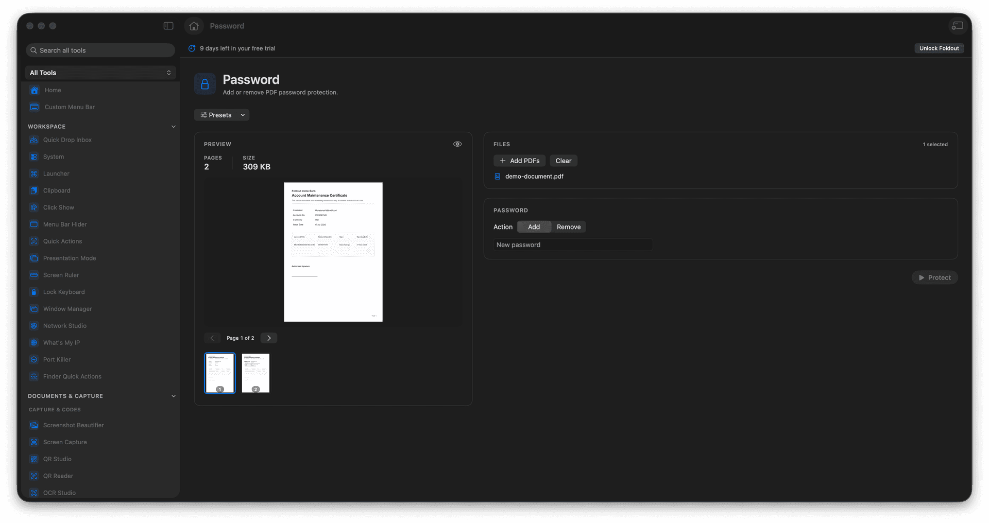This screenshot has width=989, height=523.
Task: Click the top-right window layout icon
Action: pyautogui.click(x=958, y=26)
